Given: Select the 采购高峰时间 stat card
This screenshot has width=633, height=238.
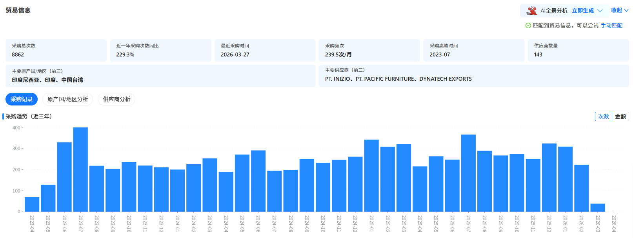Looking at the screenshot, I should 473,50.
